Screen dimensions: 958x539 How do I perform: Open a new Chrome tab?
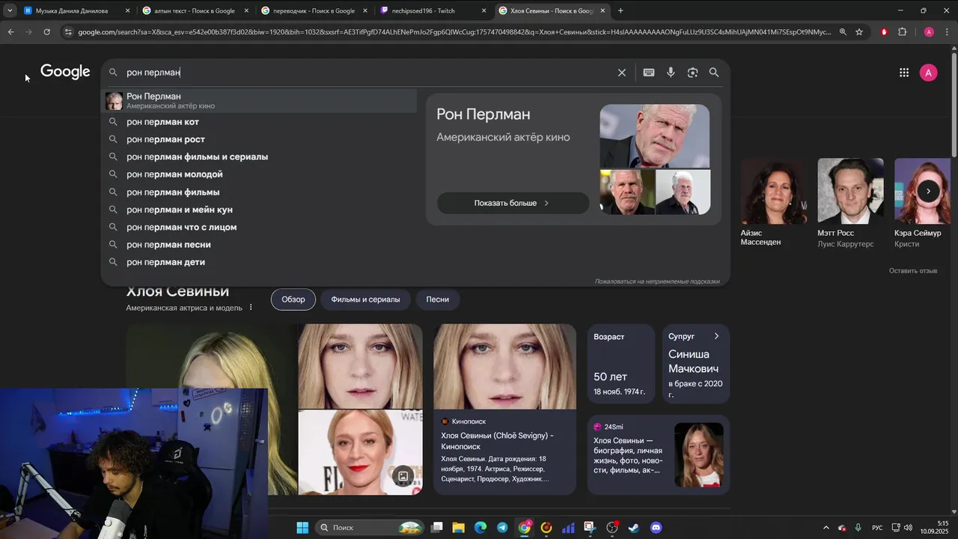pyautogui.click(x=620, y=10)
